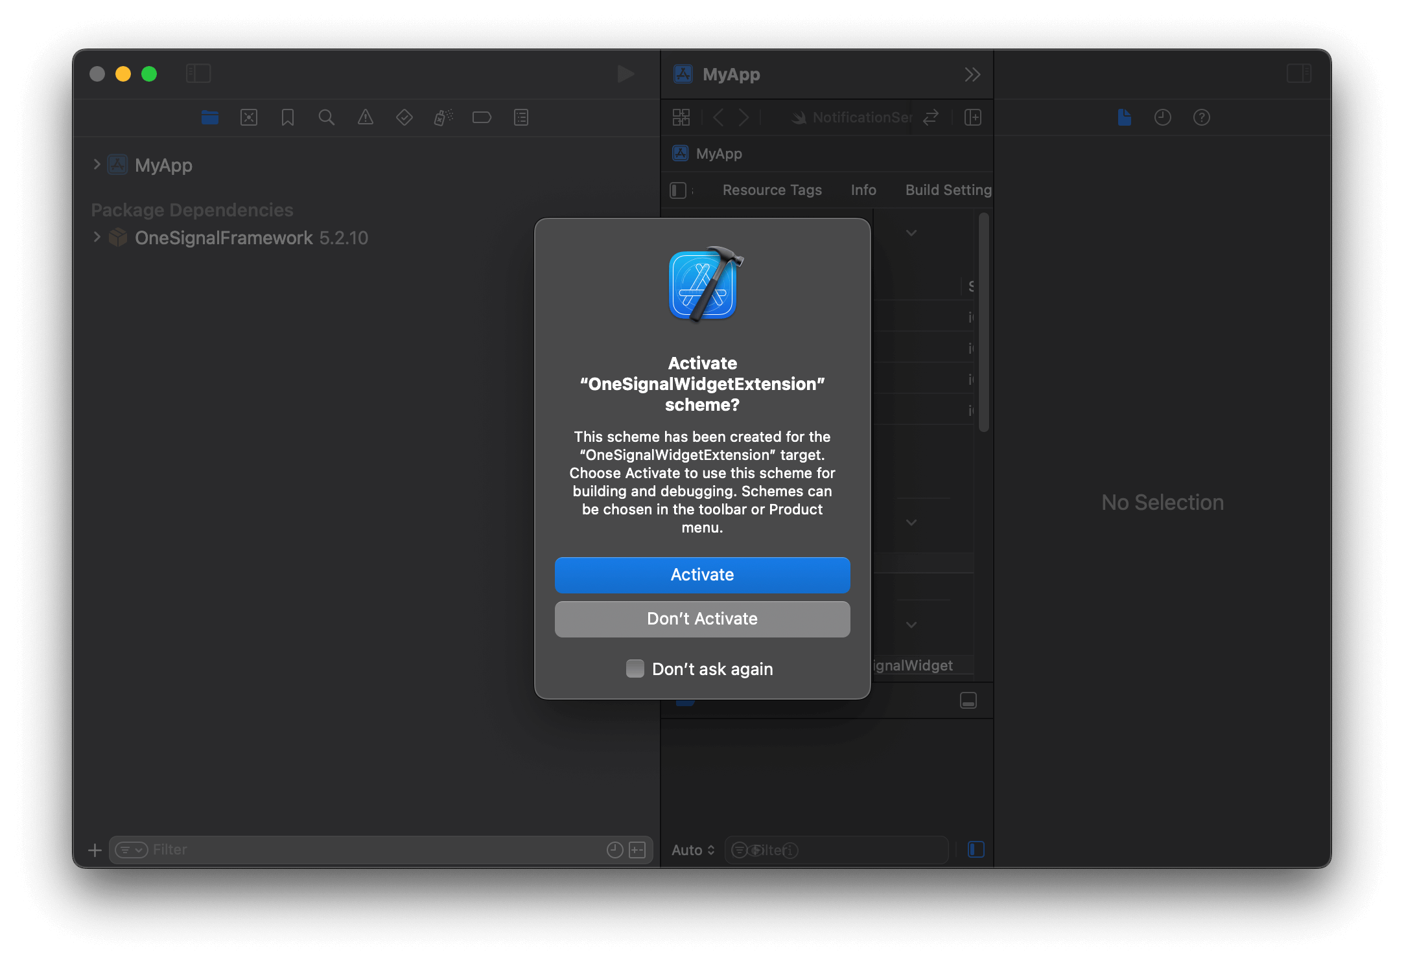Toggle the navigator sidebar button
The width and height of the screenshot is (1404, 964).
(198, 74)
